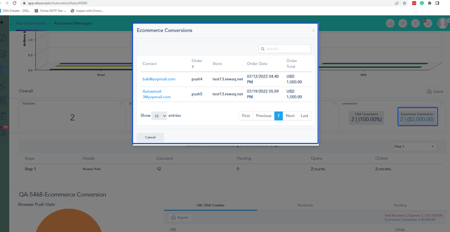Click the 07/12/2022 04:40 PM date cell
The image size is (450, 232).
pos(263,79)
